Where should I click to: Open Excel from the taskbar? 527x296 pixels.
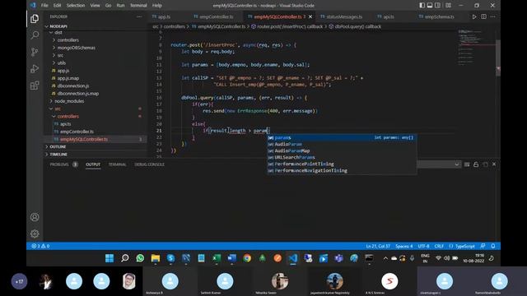point(217,258)
